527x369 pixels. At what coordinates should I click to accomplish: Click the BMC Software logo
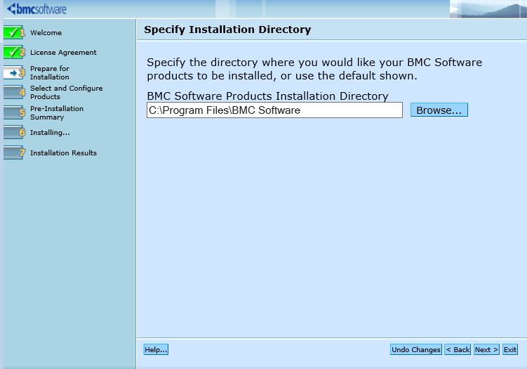[x=36, y=9]
